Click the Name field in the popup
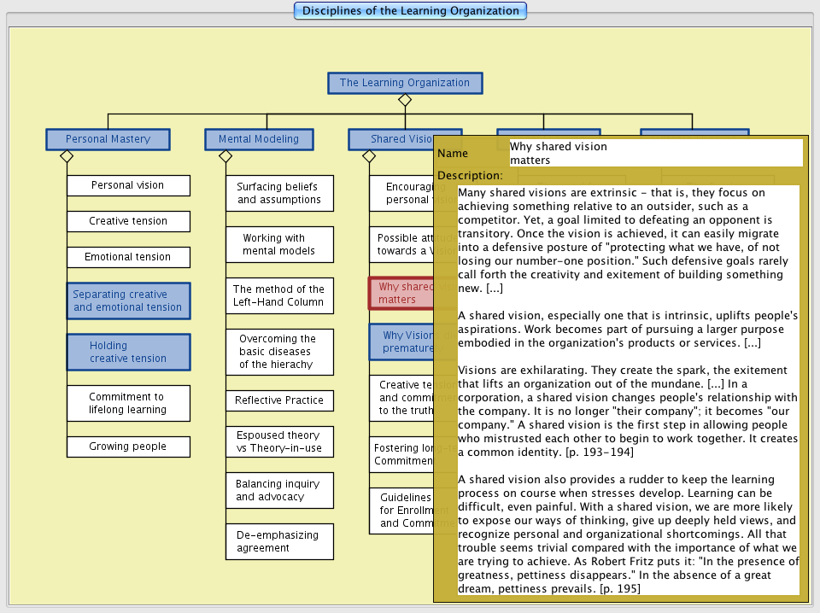 [655, 153]
